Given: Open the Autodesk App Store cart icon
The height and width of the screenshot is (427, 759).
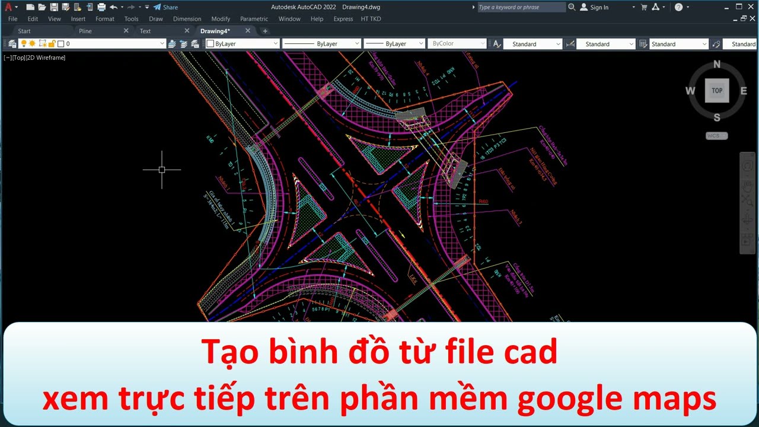Looking at the screenshot, I should tap(644, 7).
